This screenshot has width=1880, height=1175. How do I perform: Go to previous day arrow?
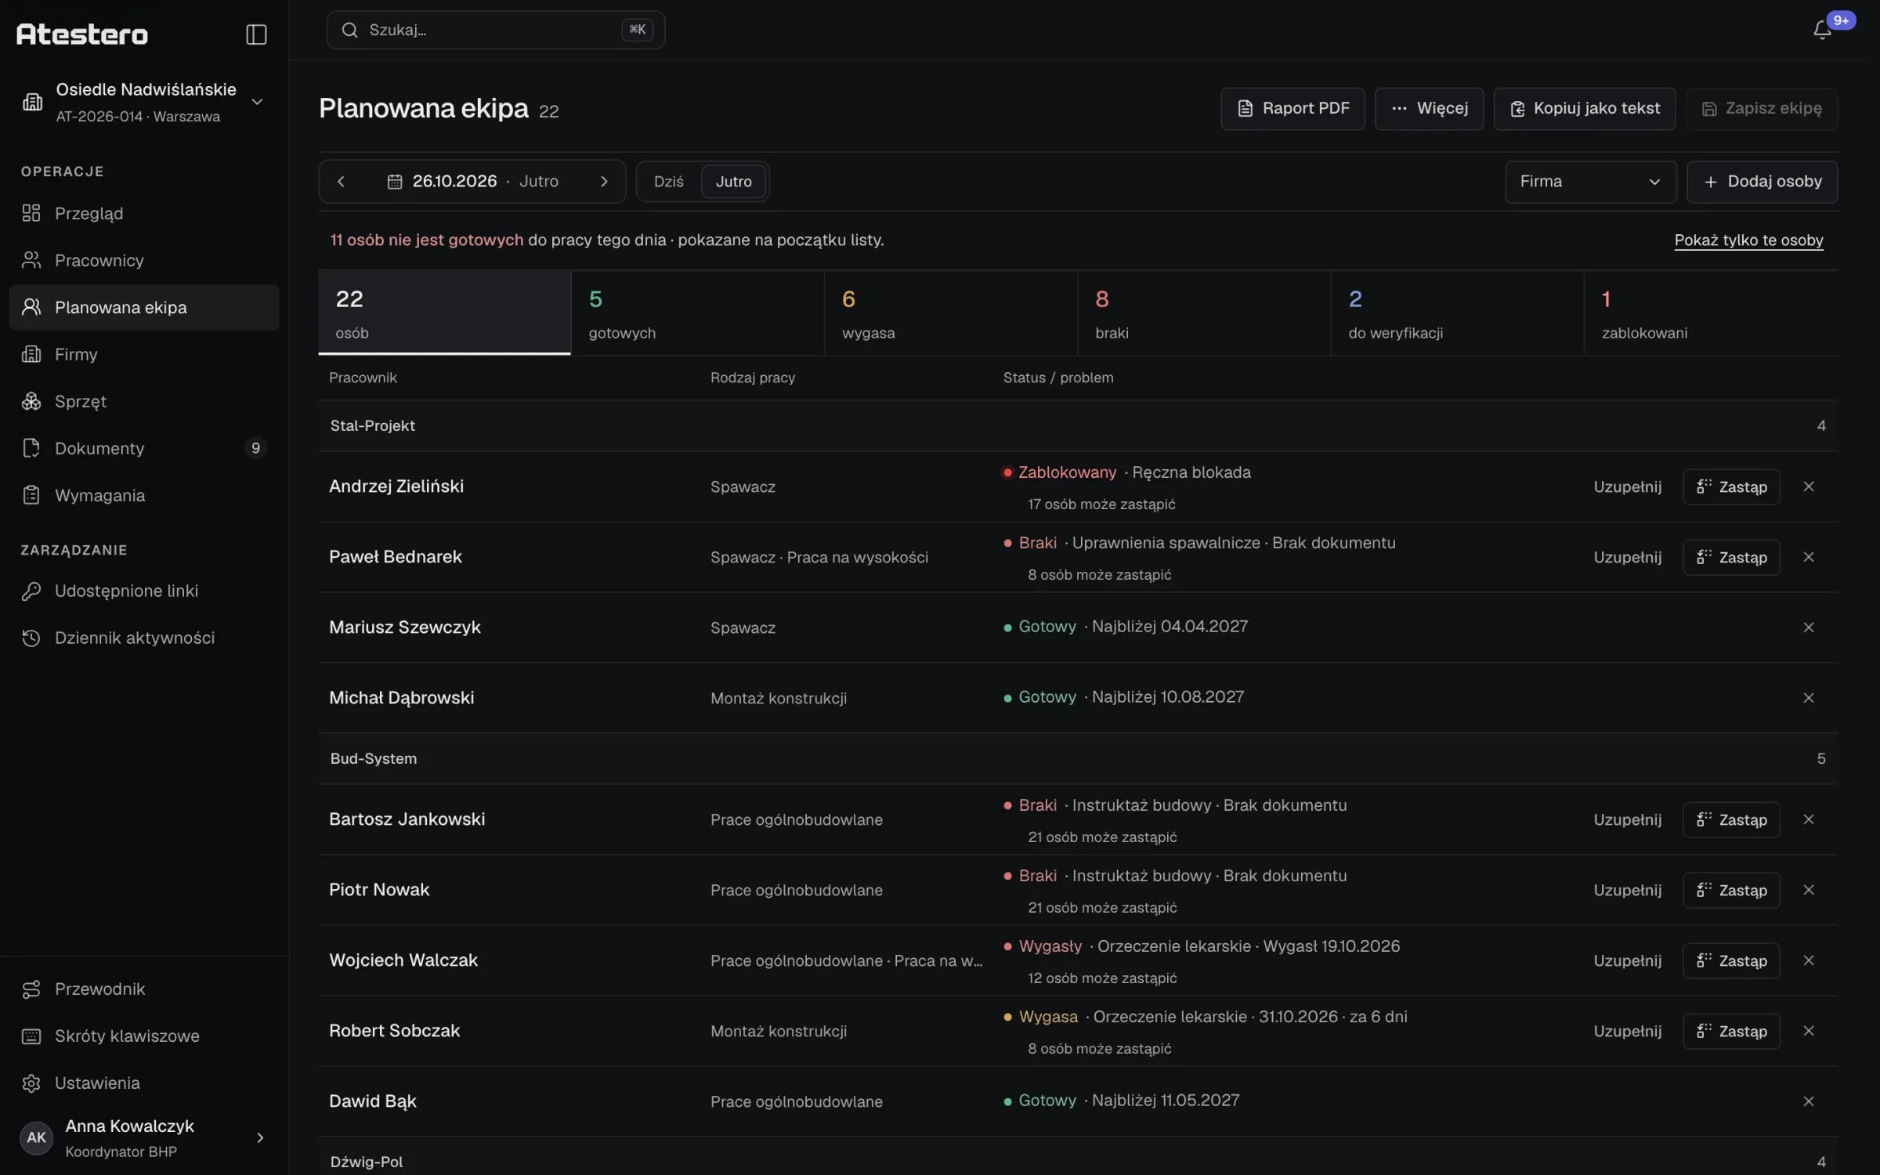click(x=341, y=182)
